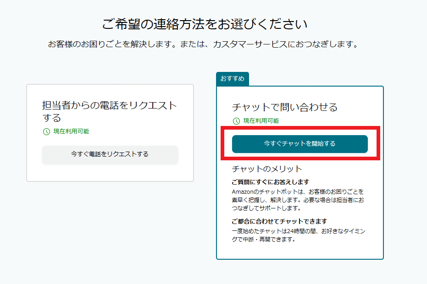
Task: Click paragraph mentioning 24時間の間
Action: pos(299,235)
